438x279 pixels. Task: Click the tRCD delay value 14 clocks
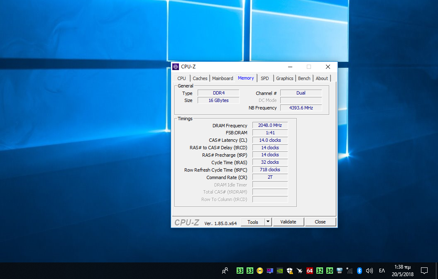tap(270, 148)
